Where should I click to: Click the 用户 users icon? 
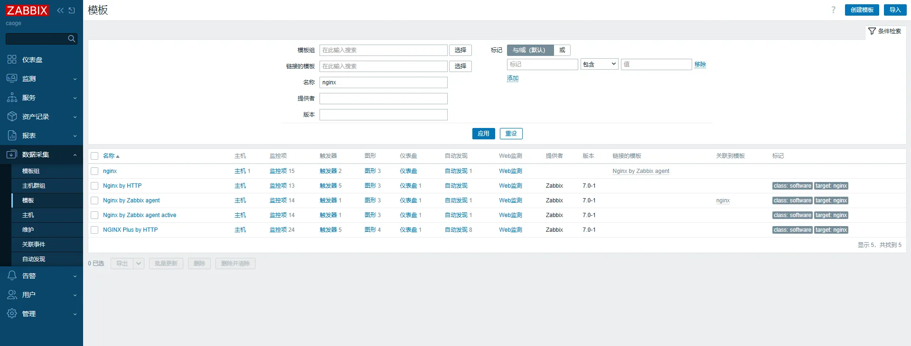click(12, 294)
